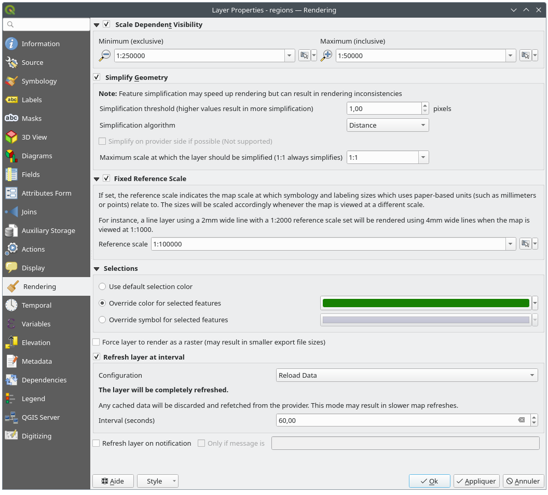Select Use default selection color option
The height and width of the screenshot is (495, 548).
coord(102,286)
